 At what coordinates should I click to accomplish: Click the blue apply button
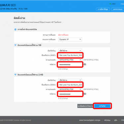pos(103,106)
